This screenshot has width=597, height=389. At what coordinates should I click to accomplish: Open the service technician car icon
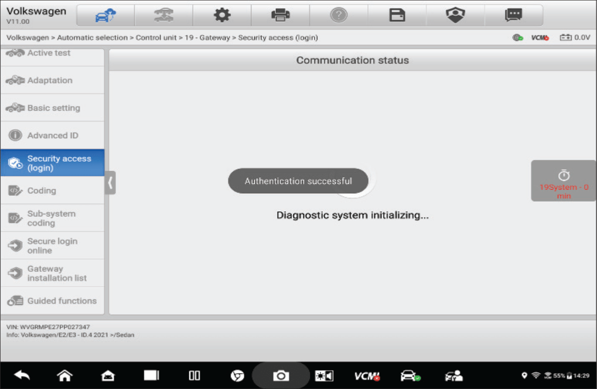click(453, 376)
